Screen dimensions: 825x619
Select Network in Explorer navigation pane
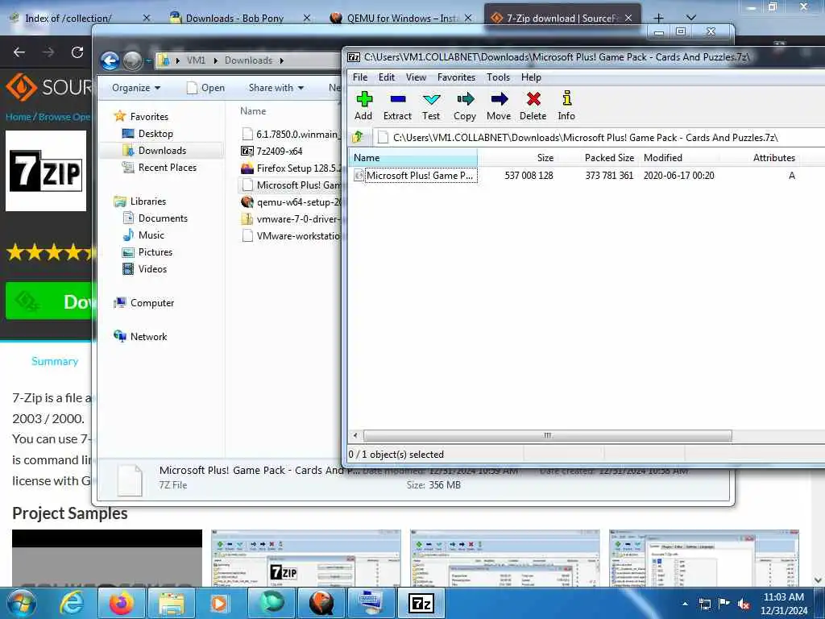148,337
